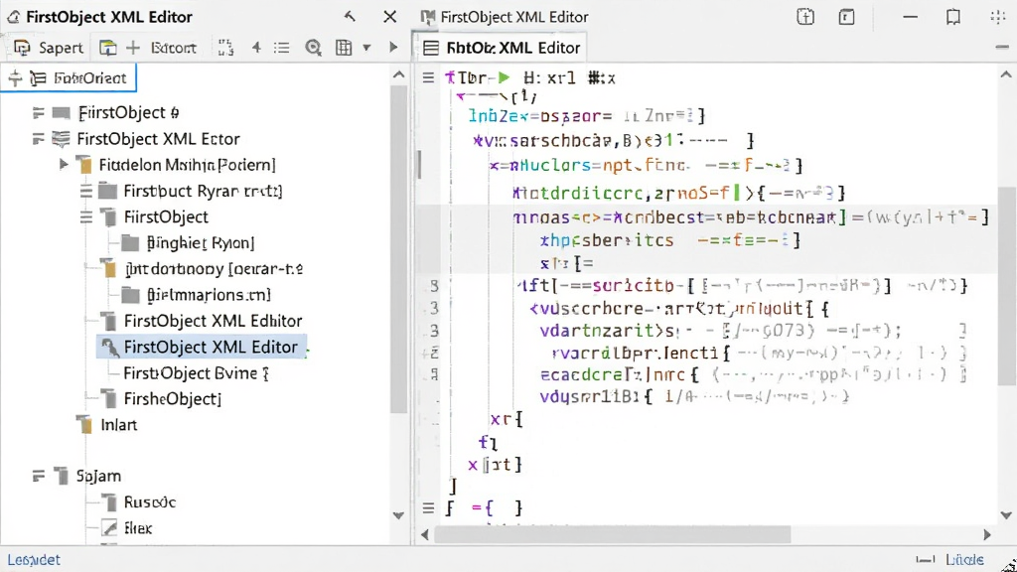1017x572 pixels.
Task: Toggle expander beside FiirstObject folder row
Action: coord(86,216)
